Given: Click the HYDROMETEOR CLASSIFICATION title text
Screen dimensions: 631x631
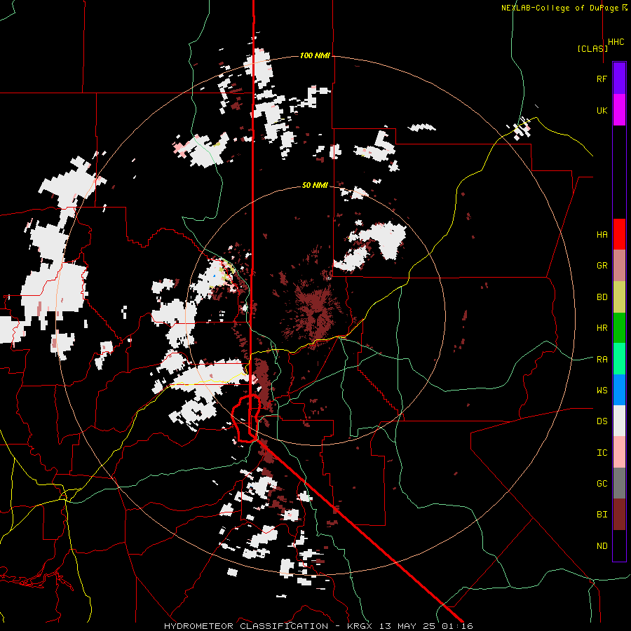Looking at the screenshot, I should 246,626.
